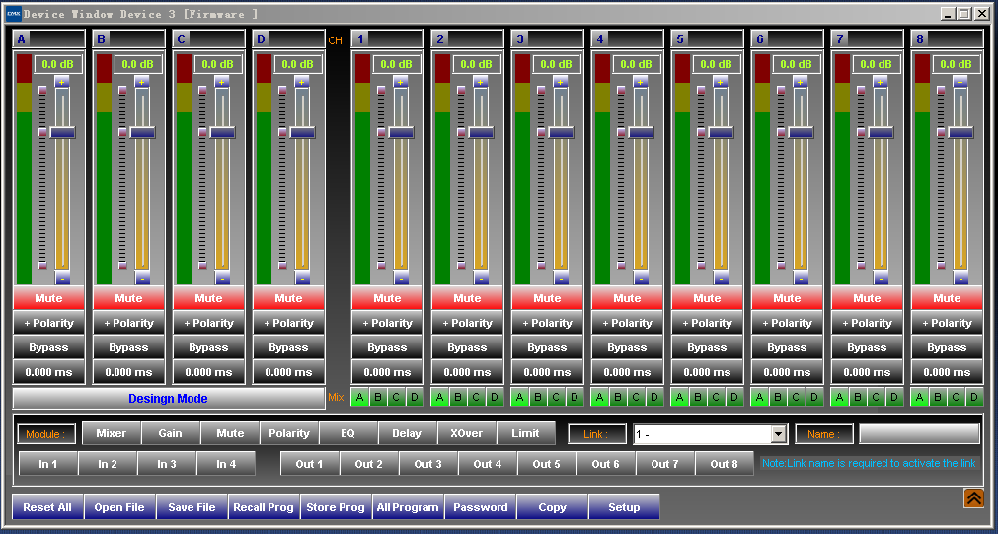Click the channel A gain fader handle
Screen dimensions: 998x534
(62, 132)
